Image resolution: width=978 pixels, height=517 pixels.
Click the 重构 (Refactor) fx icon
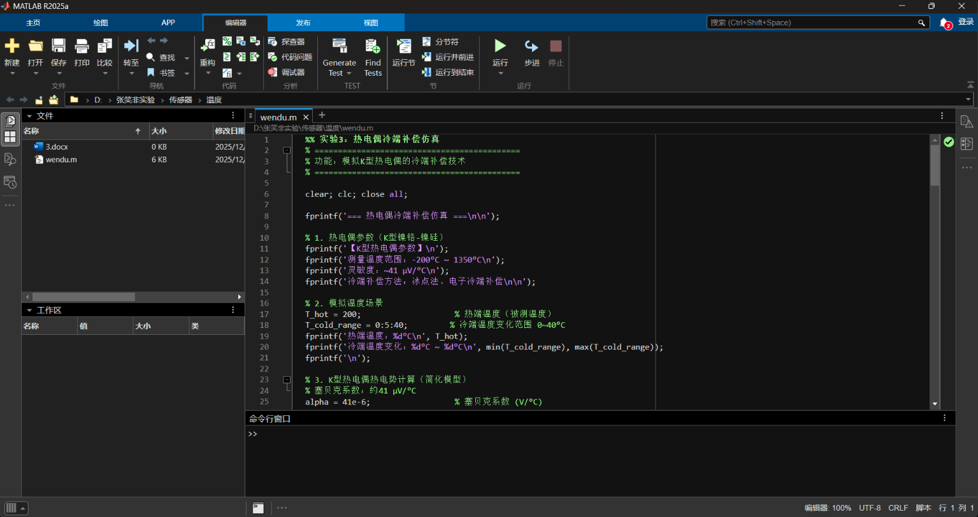click(208, 46)
